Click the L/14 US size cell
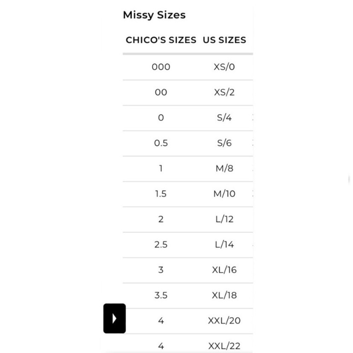The width and height of the screenshot is (353, 353). point(224,245)
